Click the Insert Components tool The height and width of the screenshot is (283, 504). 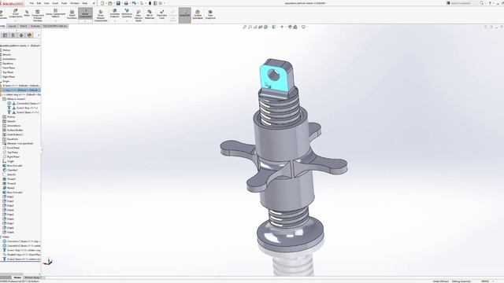[15, 13]
